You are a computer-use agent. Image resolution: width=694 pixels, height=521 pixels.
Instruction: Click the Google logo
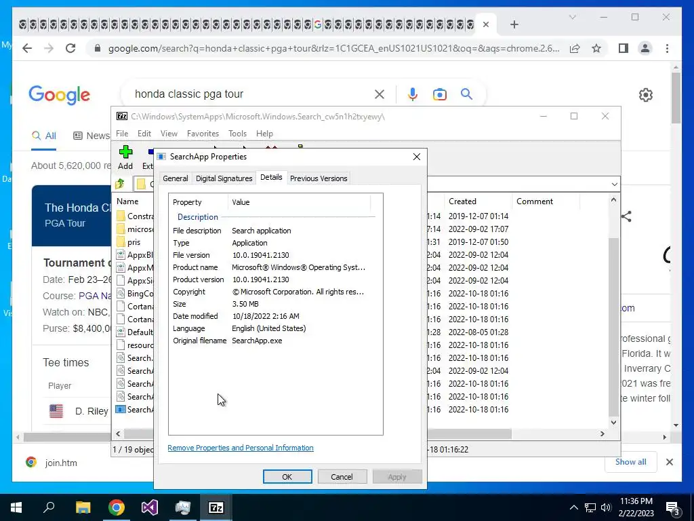pos(60,95)
